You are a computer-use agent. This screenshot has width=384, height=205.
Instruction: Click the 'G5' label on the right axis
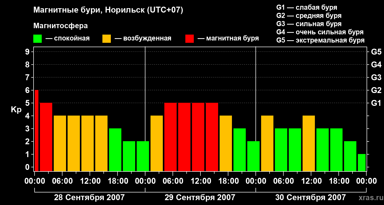[x=376, y=52]
